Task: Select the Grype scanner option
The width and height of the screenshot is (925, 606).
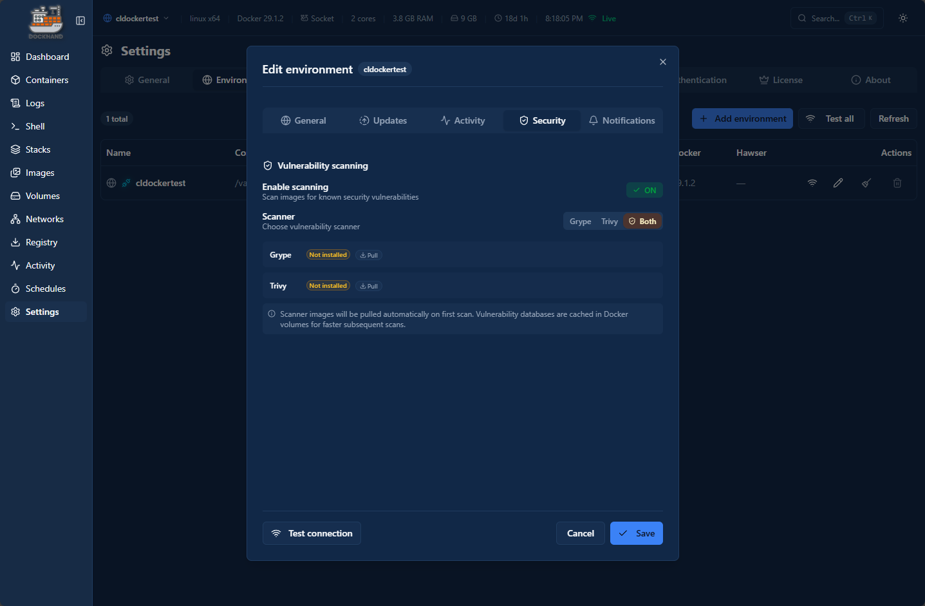Action: point(580,221)
